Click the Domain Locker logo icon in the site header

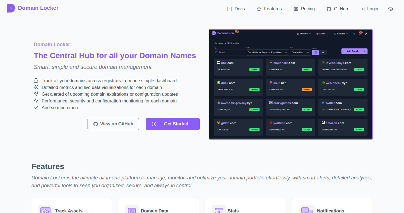[x=11, y=8]
